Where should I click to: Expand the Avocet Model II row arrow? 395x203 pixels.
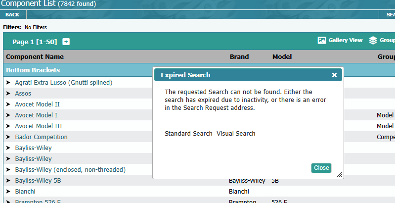coord(8,104)
